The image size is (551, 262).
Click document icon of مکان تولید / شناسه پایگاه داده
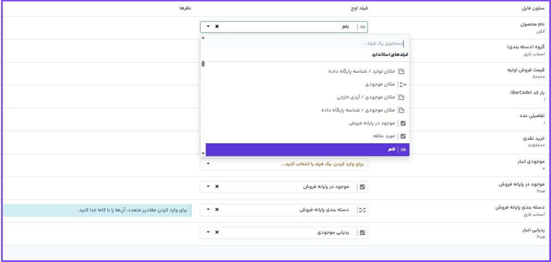(x=401, y=72)
